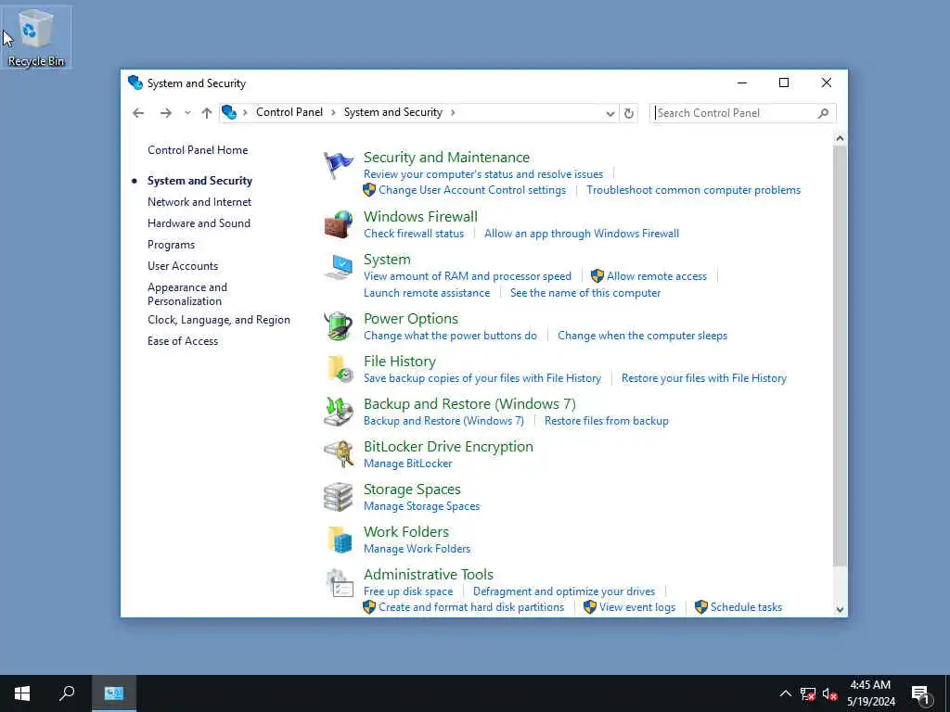Expand the chevron after System and Security breadcrumb
Image resolution: width=950 pixels, height=712 pixels.
pos(453,112)
